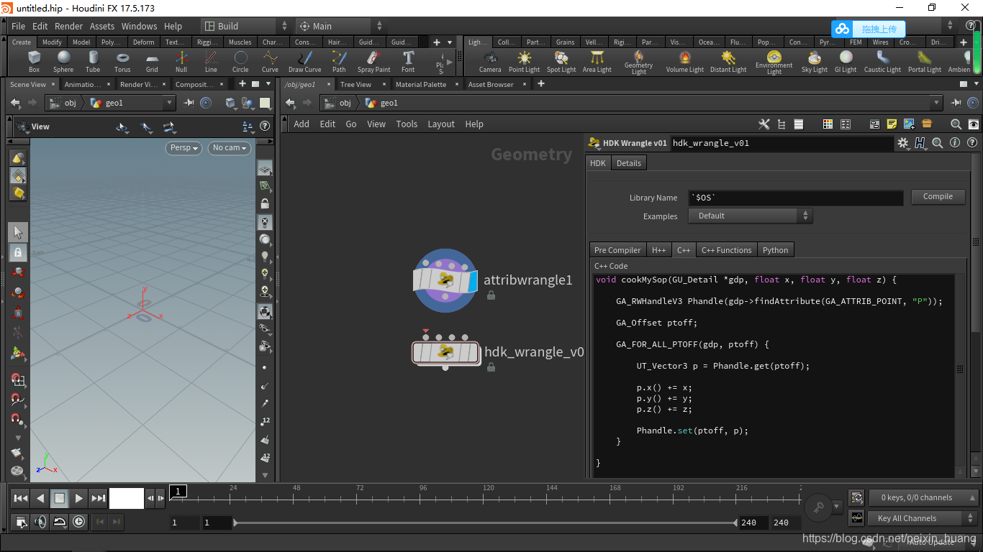983x552 pixels.
Task: Switch to the Python code tab
Action: point(776,250)
